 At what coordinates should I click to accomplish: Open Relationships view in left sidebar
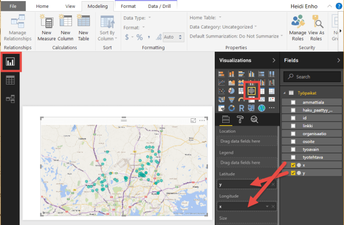(11, 98)
